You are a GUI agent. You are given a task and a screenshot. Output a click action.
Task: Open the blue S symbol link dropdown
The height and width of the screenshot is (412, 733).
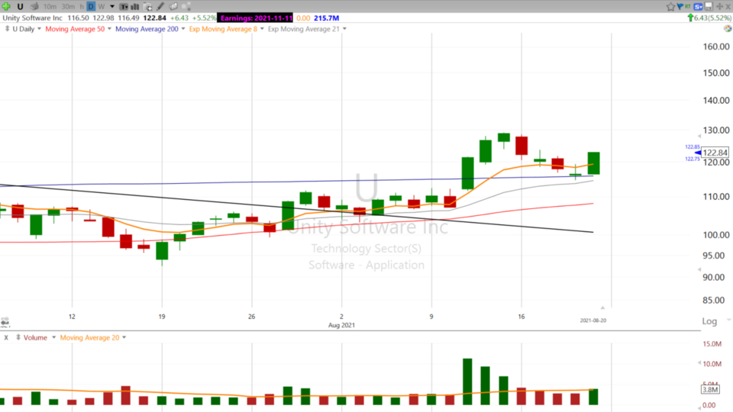[699, 7]
